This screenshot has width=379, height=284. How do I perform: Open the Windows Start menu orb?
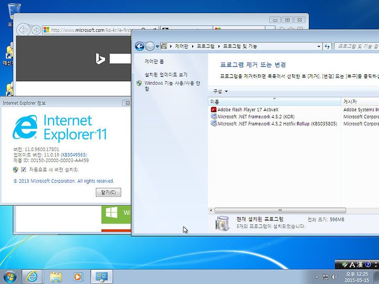pyautogui.click(x=10, y=277)
